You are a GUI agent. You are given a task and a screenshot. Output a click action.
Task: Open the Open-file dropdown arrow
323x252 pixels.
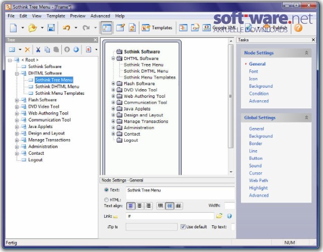(42, 28)
